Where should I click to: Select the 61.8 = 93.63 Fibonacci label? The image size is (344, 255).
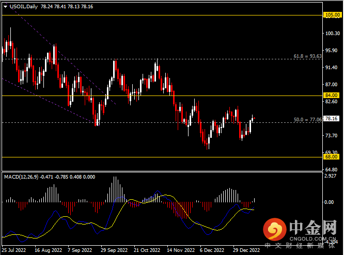[x=307, y=56]
